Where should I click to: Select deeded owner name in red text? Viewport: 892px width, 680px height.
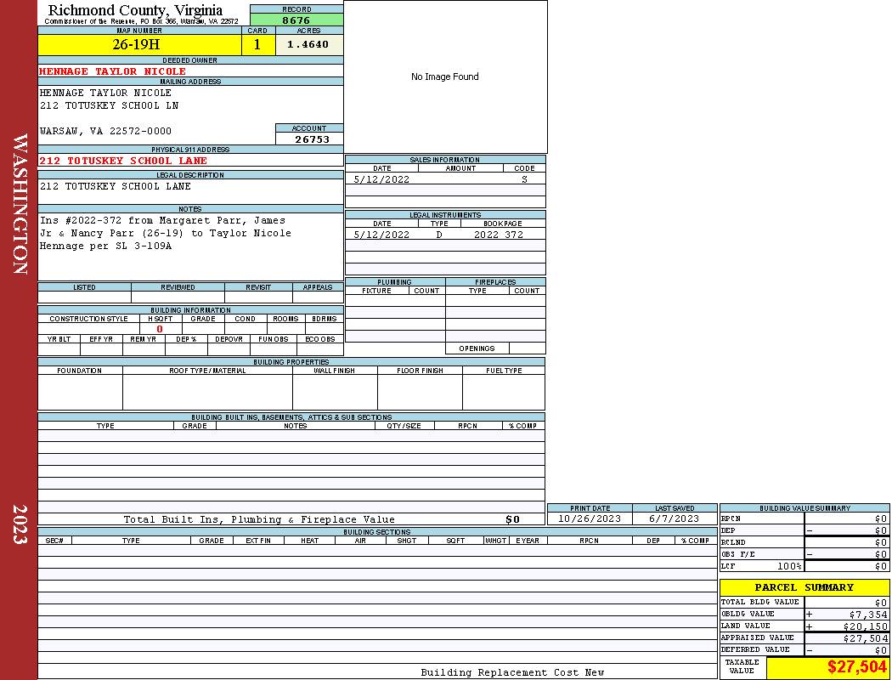pyautogui.click(x=112, y=71)
